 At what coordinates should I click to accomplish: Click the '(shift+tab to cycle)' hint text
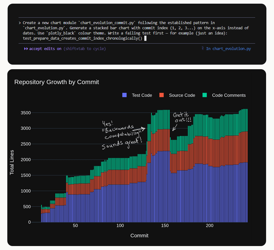tap(85, 49)
